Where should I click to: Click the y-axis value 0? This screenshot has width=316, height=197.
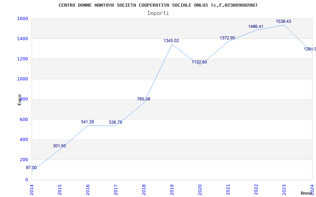[26, 180]
